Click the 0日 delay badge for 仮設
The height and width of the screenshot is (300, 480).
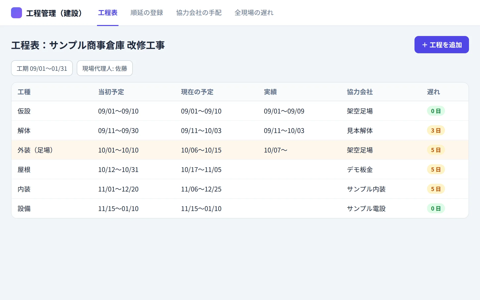click(436, 111)
